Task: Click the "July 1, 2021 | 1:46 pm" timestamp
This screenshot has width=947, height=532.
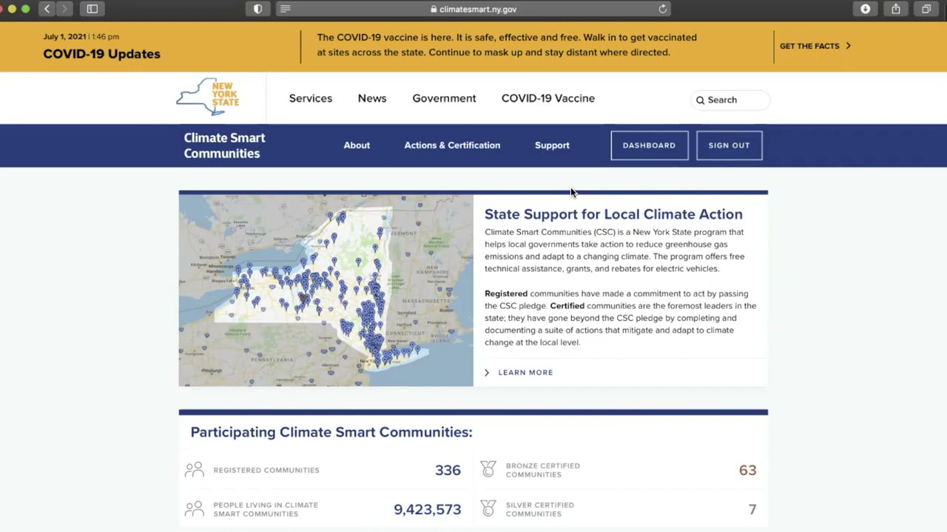Action: pyautogui.click(x=81, y=36)
